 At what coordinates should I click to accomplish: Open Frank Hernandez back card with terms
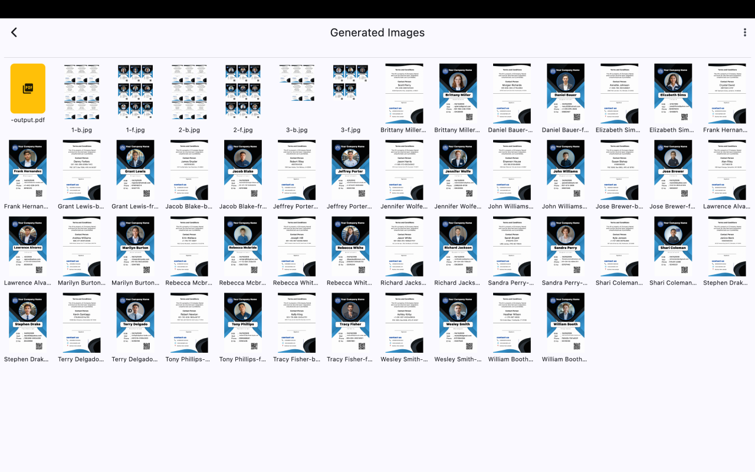point(727,94)
